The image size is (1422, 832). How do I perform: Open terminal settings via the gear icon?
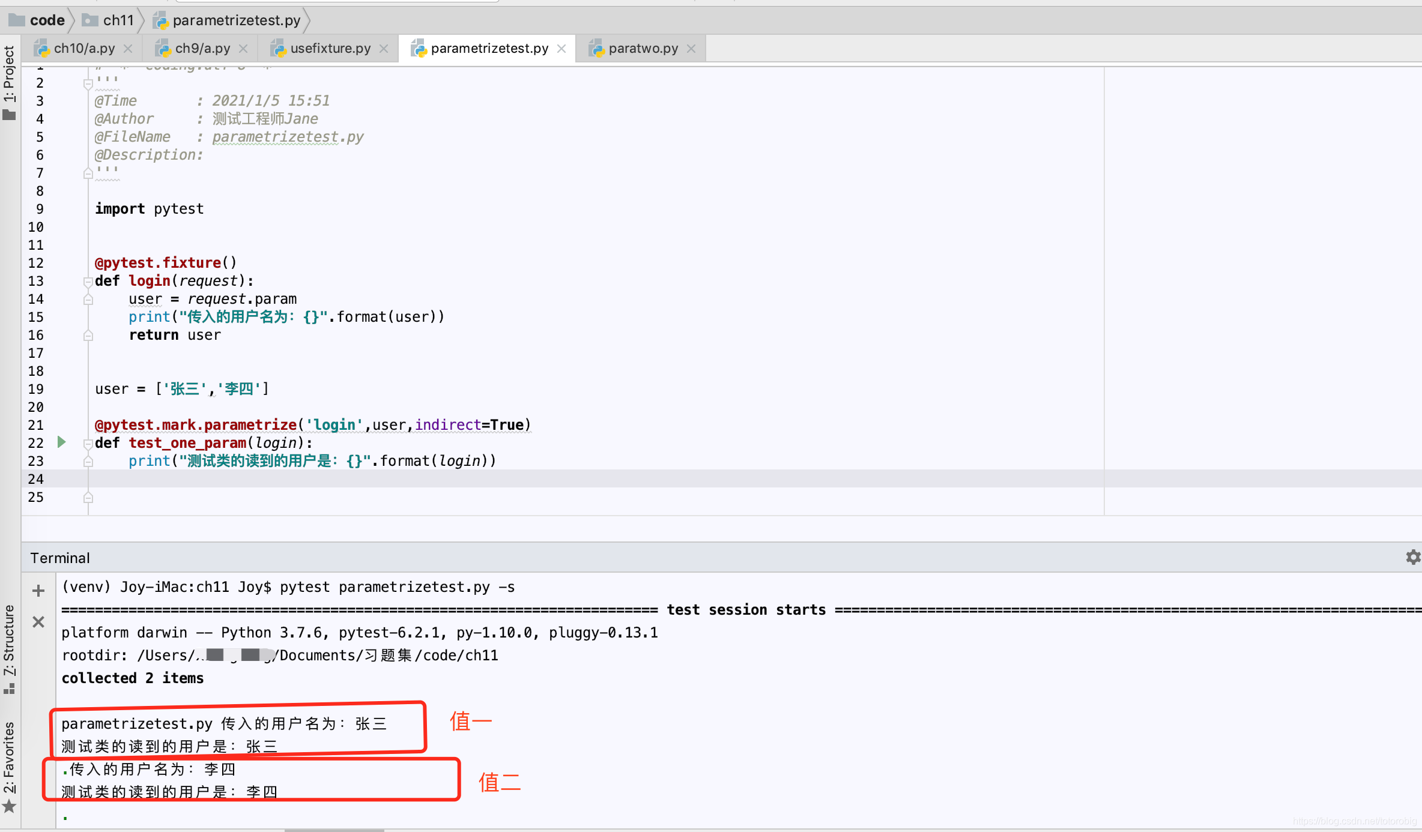[1414, 557]
